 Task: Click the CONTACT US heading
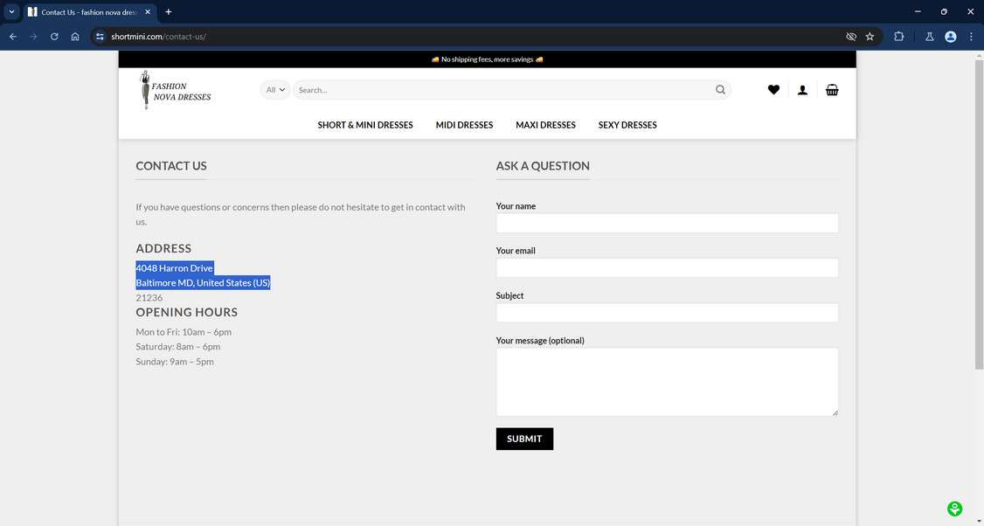171,166
